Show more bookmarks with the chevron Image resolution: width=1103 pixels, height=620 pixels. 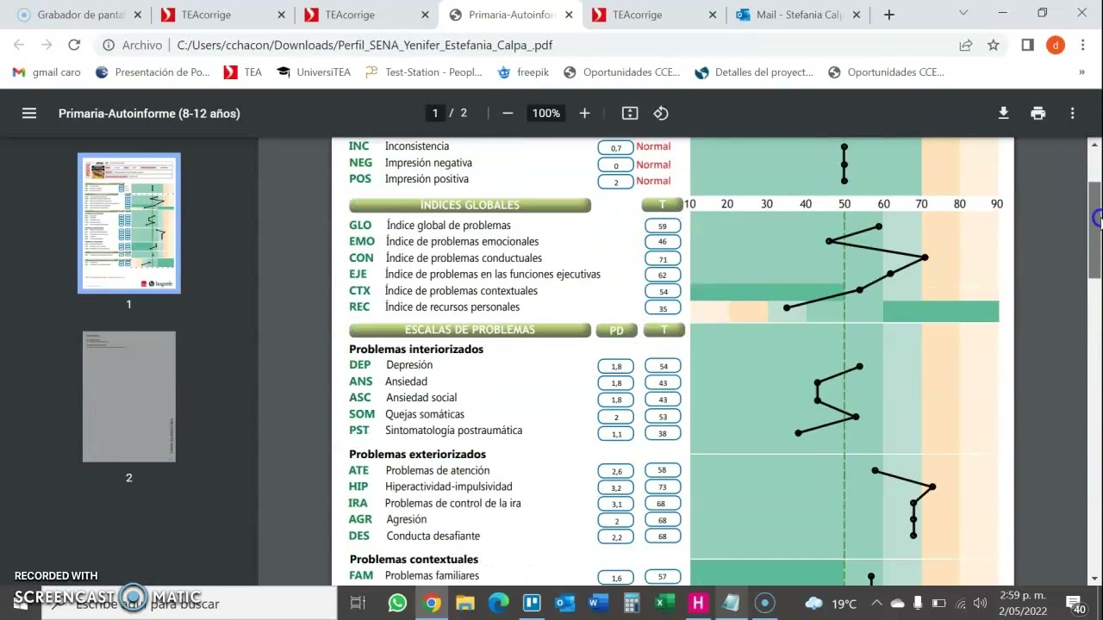pyautogui.click(x=1081, y=72)
